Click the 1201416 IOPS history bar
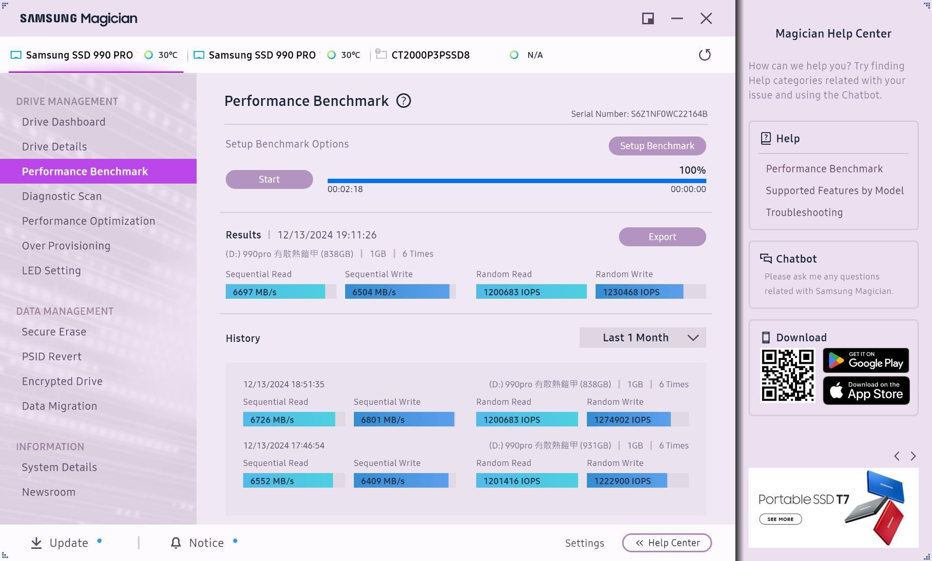Image resolution: width=932 pixels, height=561 pixels. [527, 480]
